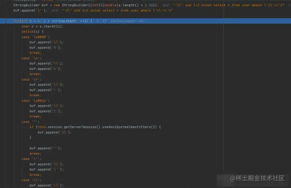The image size is (291, 188).
Task: Click the buf.append line inside the if block
Action: point(55,132)
